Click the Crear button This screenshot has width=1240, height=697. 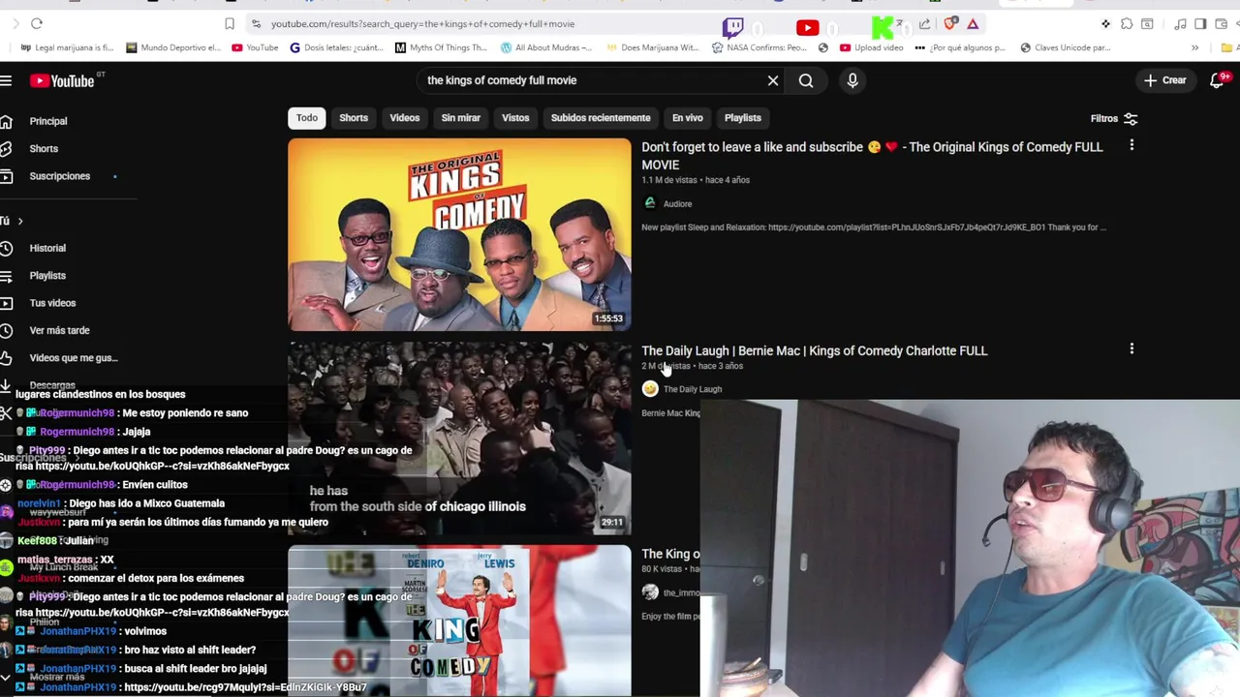(x=1164, y=80)
